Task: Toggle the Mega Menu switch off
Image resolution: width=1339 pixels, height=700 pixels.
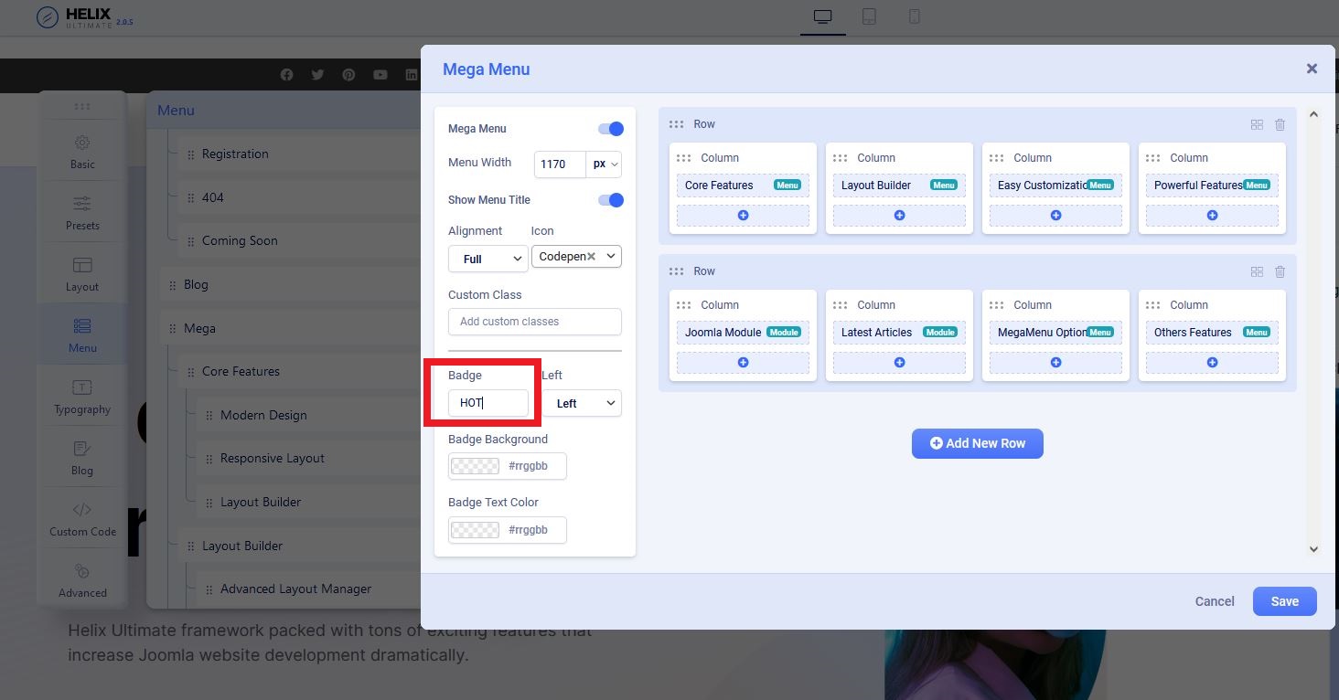Action: [610, 129]
